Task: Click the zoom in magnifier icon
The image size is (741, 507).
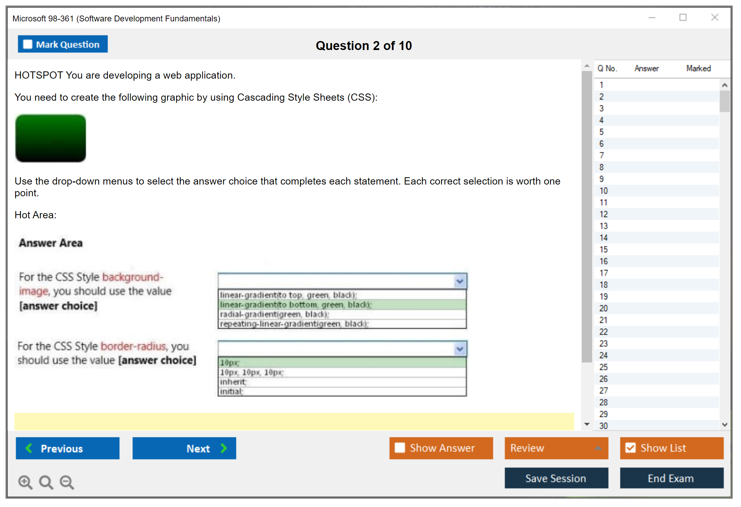Action: point(25,482)
